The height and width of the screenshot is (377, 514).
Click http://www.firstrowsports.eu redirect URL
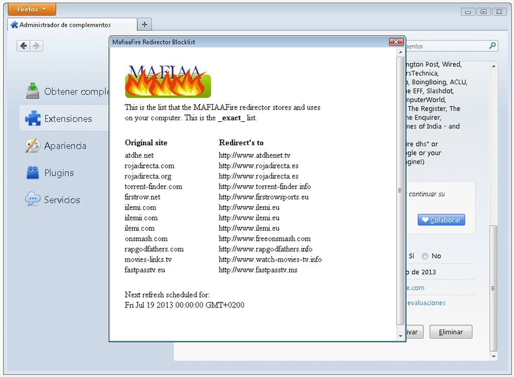click(264, 197)
